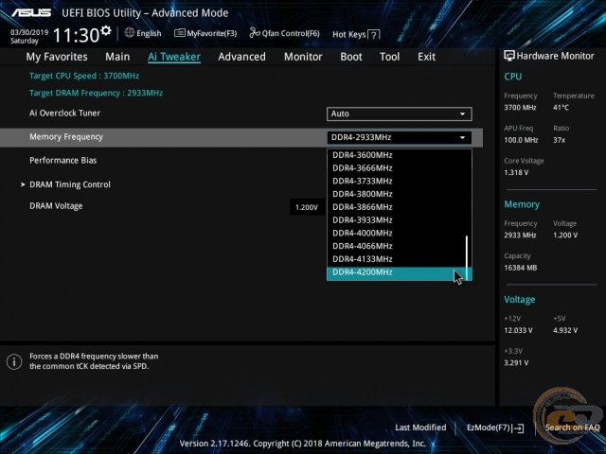Click the info icon in help bar
The image size is (606, 454).
click(14, 361)
